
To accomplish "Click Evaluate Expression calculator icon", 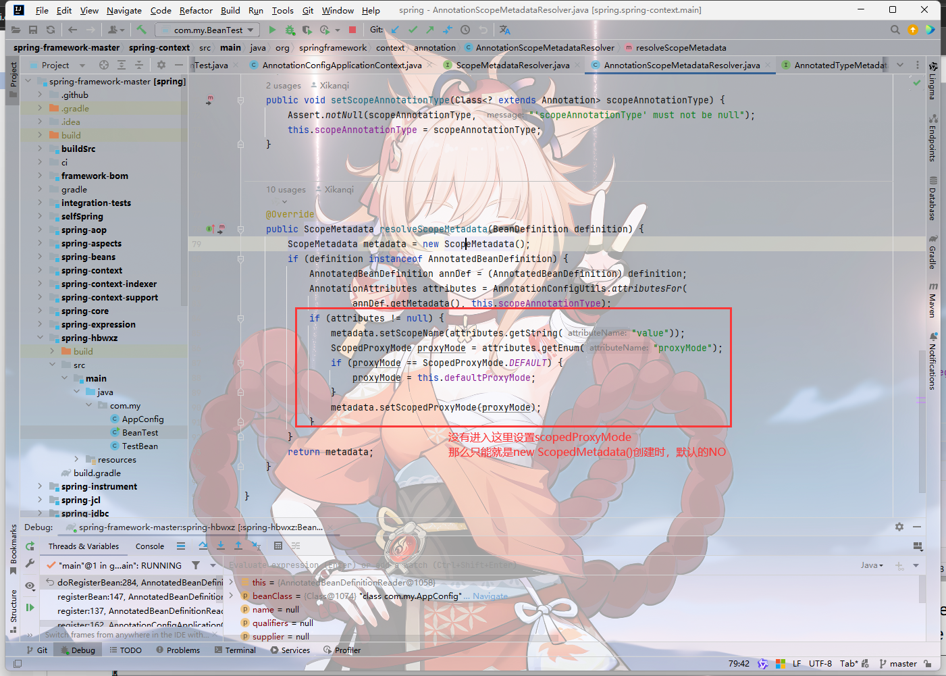I will coord(278,546).
